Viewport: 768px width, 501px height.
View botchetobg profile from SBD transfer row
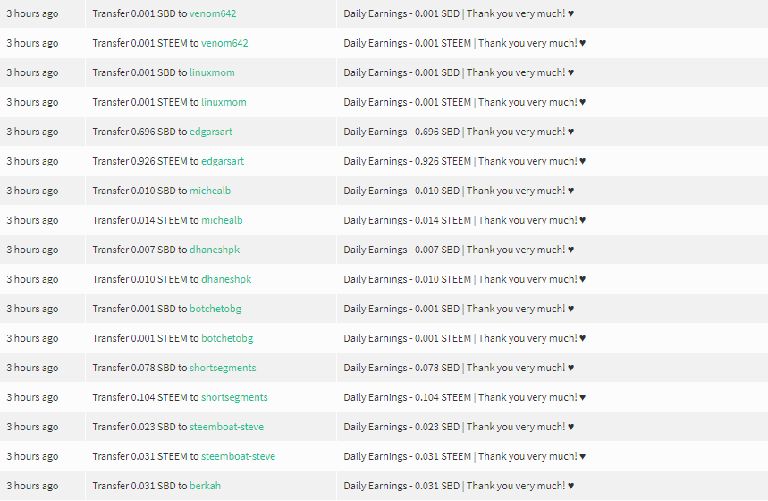(x=215, y=309)
